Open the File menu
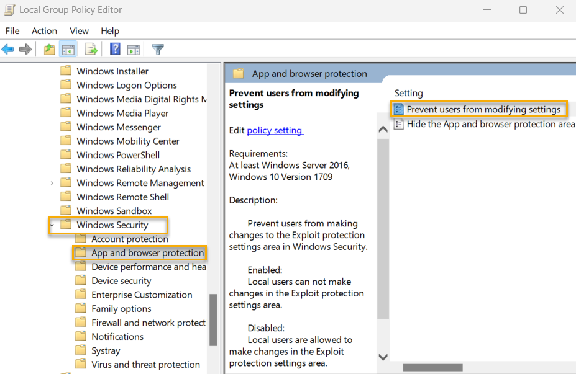The width and height of the screenshot is (576, 374). coord(12,30)
